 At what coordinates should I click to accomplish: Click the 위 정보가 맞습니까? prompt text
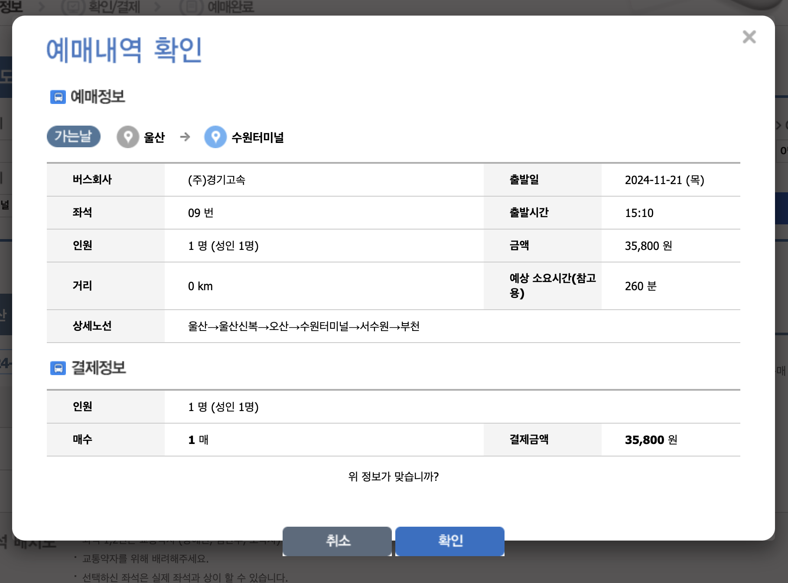[394, 477]
